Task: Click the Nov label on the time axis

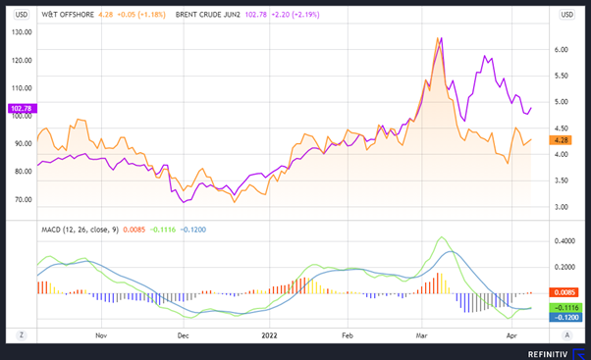Action: [x=101, y=335]
